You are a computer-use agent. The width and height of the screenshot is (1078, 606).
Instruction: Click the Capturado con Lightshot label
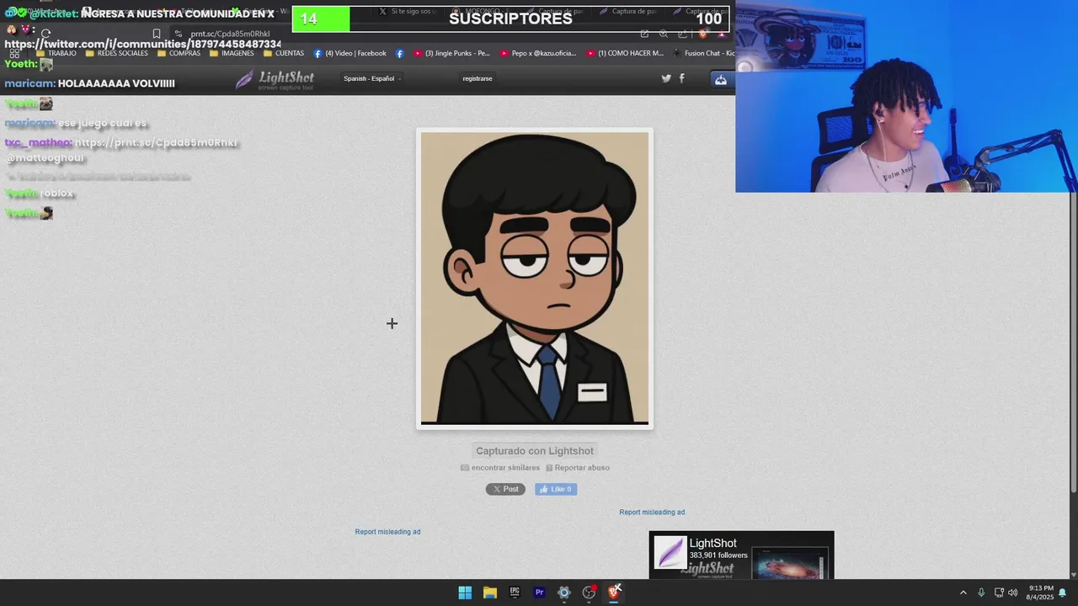click(535, 451)
